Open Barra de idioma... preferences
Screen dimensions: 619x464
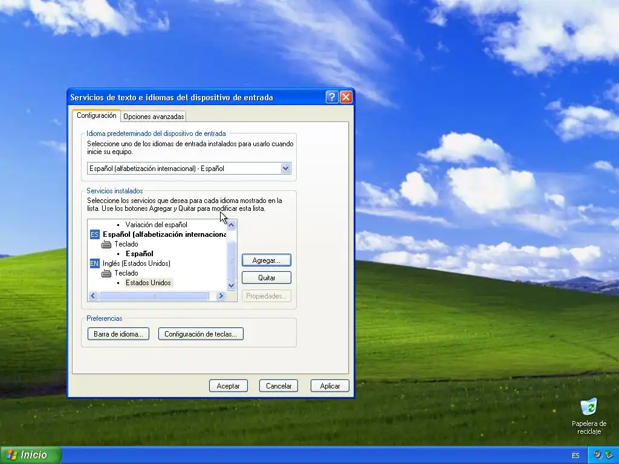pyautogui.click(x=118, y=333)
